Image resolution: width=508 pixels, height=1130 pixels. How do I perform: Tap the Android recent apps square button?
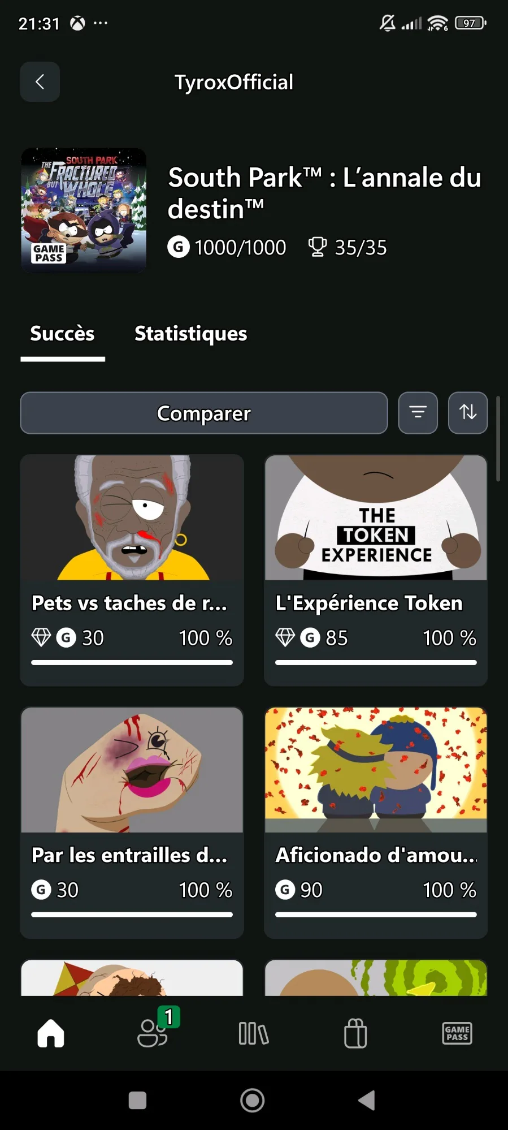pos(137,1101)
